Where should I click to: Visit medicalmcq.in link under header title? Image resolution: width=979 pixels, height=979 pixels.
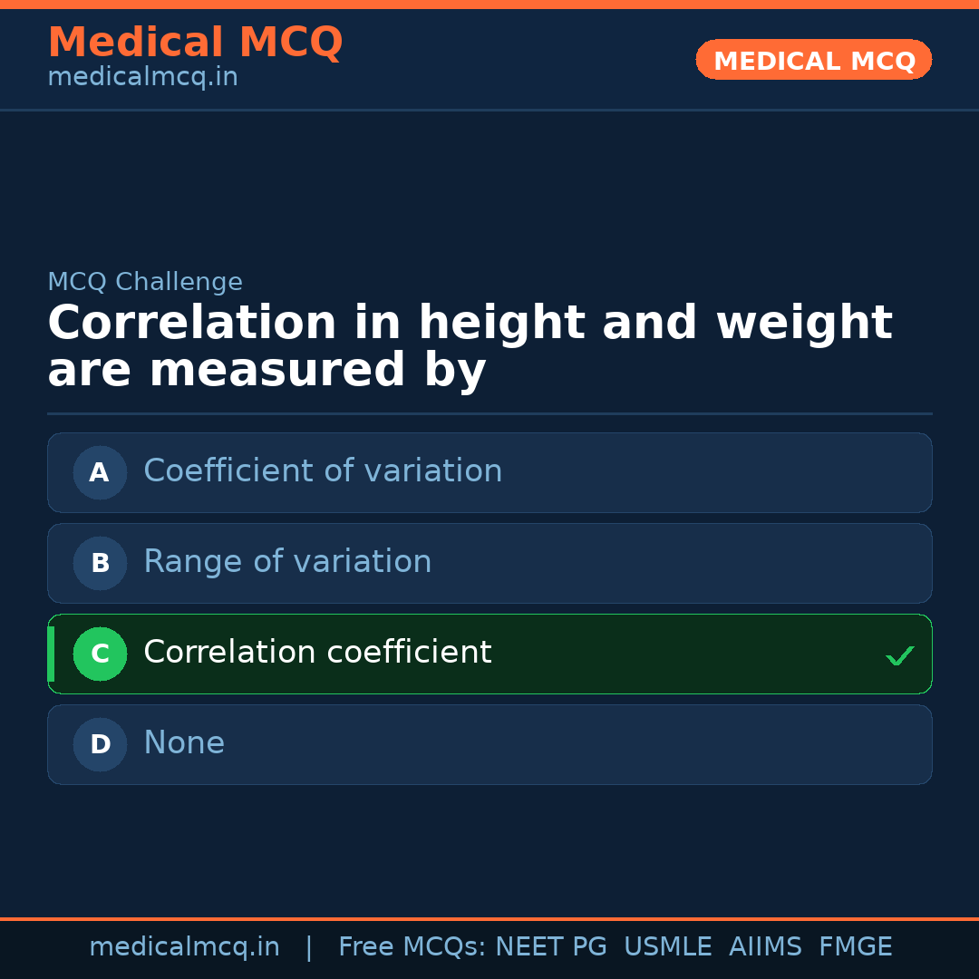coord(142,77)
